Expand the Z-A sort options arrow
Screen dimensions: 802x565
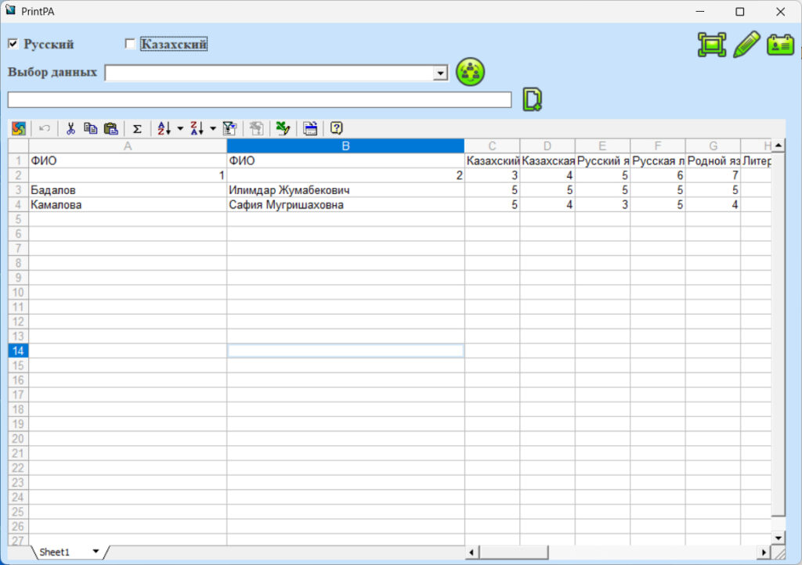point(213,129)
